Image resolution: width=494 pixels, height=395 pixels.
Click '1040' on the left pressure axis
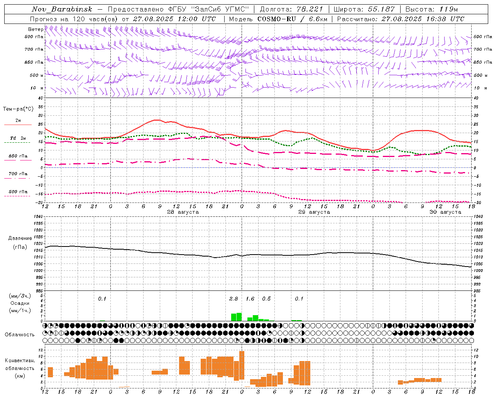click(39, 216)
